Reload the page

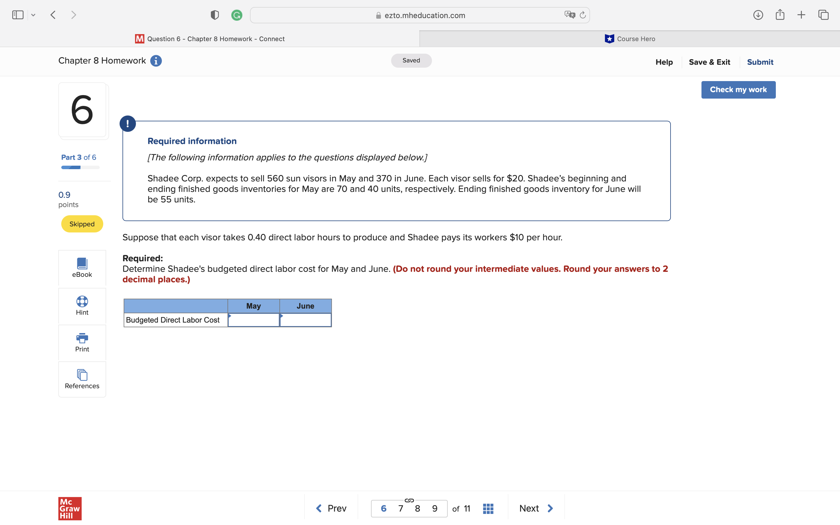click(x=583, y=15)
